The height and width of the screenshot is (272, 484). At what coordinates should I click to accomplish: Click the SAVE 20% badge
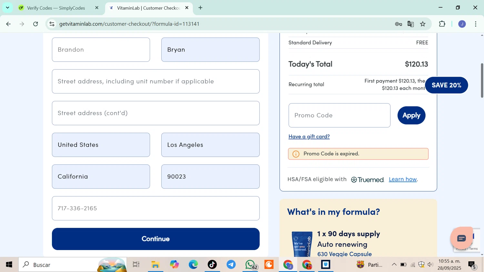click(x=446, y=85)
